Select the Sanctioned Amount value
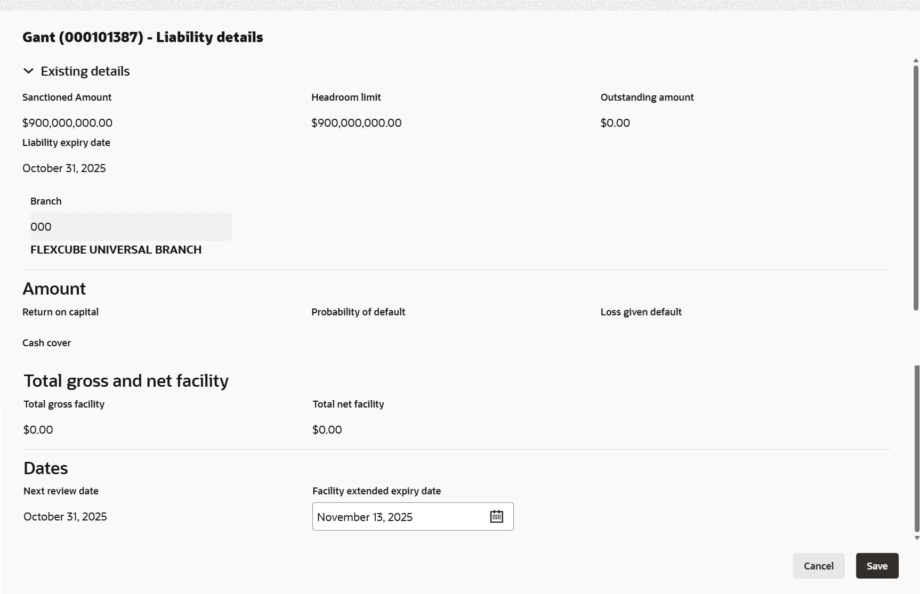 point(67,123)
